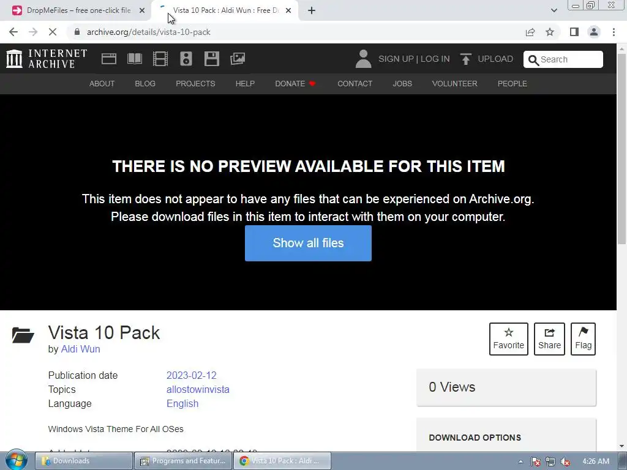
Task: Click the DOWNLOAD OPTIONS heading
Action: tap(475, 438)
